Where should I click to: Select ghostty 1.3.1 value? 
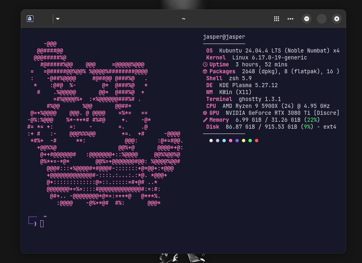(x=260, y=99)
